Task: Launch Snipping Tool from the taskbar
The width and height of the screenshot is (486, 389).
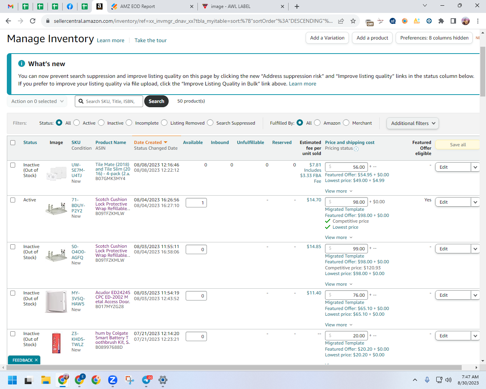Action: tap(129, 380)
